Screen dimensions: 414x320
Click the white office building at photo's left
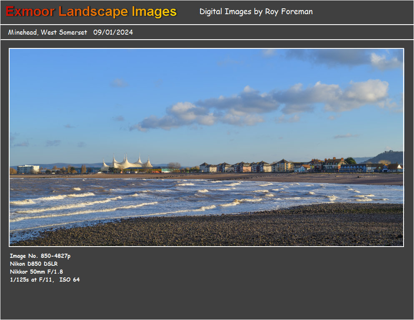coord(28,169)
